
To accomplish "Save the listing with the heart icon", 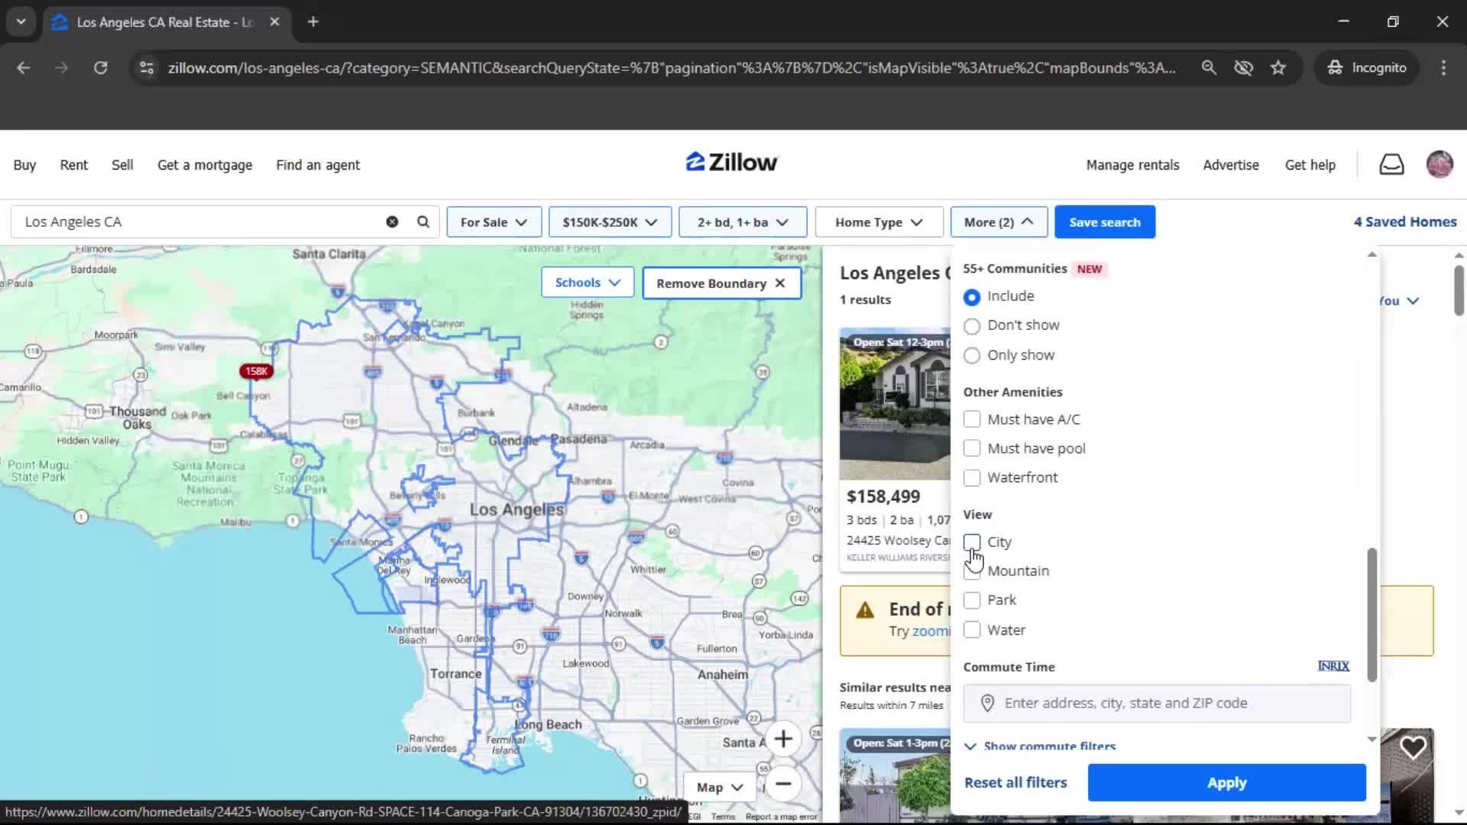I will [1414, 747].
